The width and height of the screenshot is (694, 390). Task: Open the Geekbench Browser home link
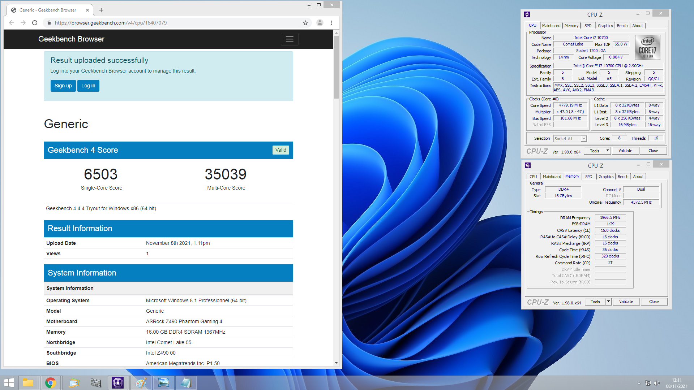pos(71,39)
